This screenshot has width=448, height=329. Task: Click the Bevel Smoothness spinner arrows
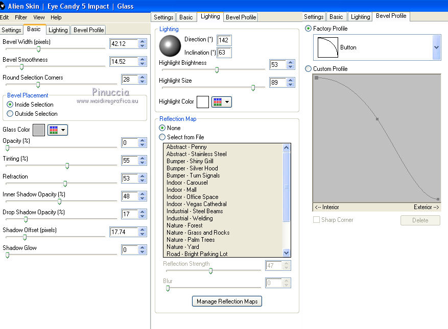point(143,62)
